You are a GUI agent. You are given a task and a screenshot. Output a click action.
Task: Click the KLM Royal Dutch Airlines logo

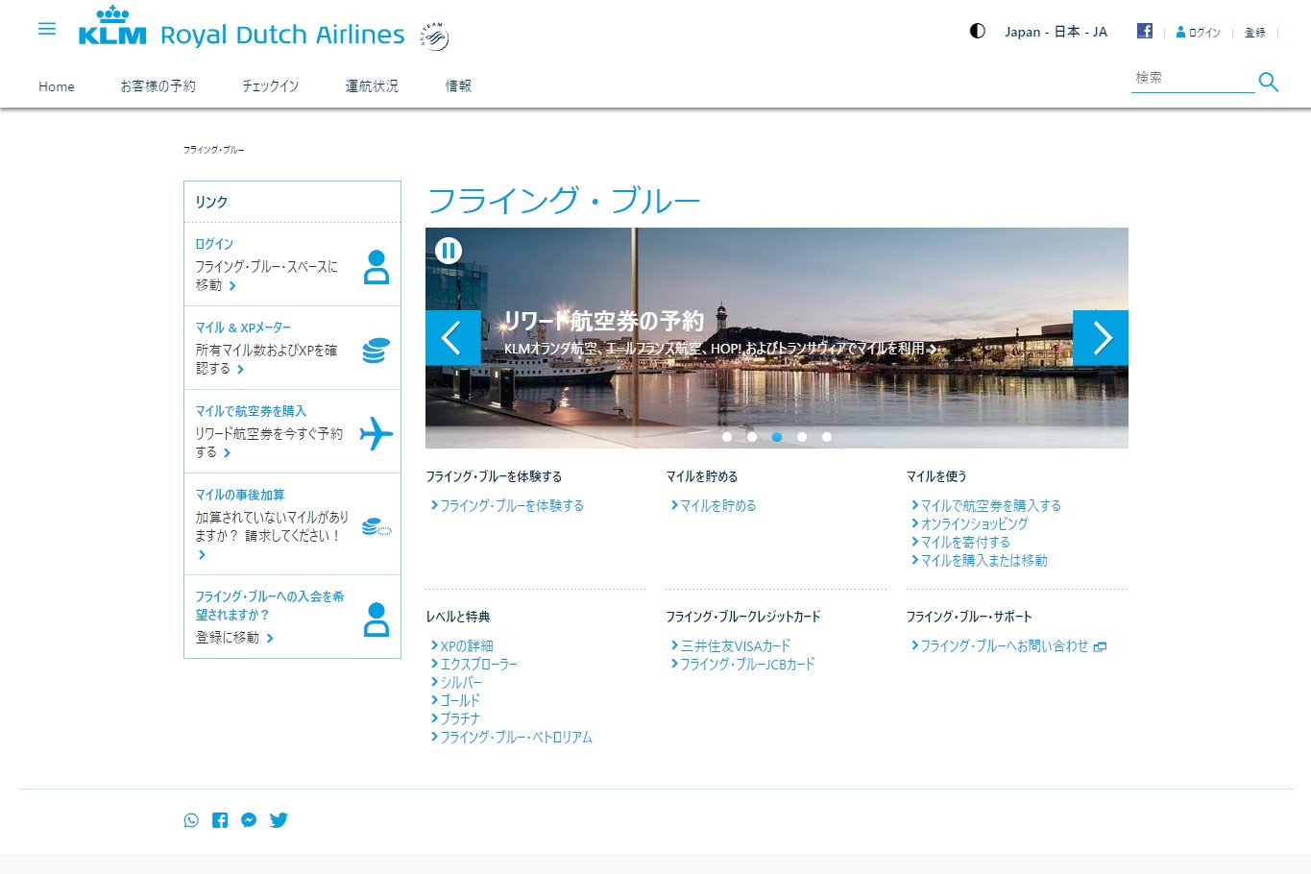pyautogui.click(x=241, y=27)
